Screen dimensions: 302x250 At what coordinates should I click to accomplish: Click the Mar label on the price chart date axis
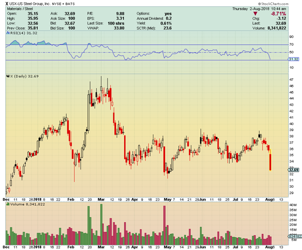pos(101,200)
